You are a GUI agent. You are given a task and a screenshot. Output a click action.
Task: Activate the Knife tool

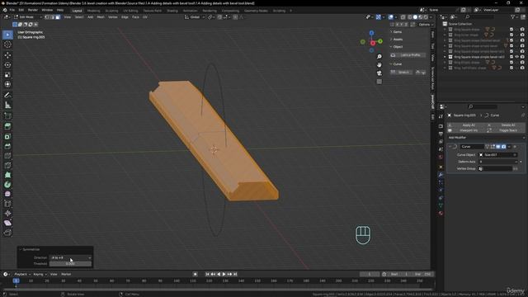pos(7,165)
